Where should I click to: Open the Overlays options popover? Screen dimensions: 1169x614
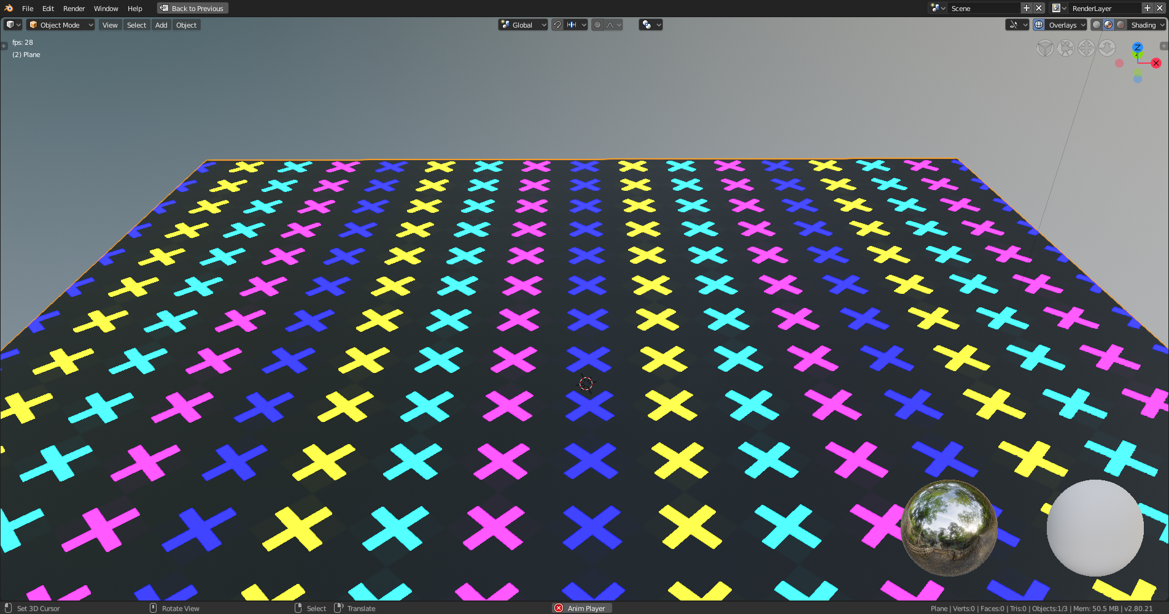[x=1066, y=25]
